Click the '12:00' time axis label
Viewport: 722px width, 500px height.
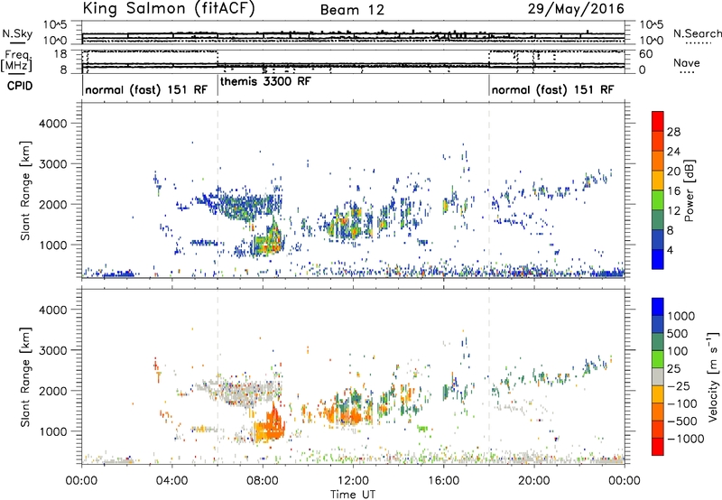pyautogui.click(x=353, y=481)
